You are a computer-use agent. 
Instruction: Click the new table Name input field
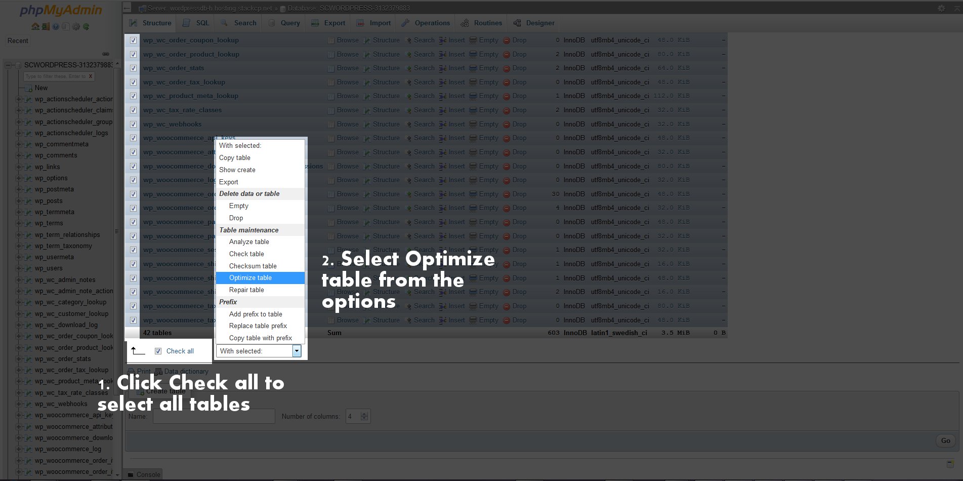pos(214,416)
